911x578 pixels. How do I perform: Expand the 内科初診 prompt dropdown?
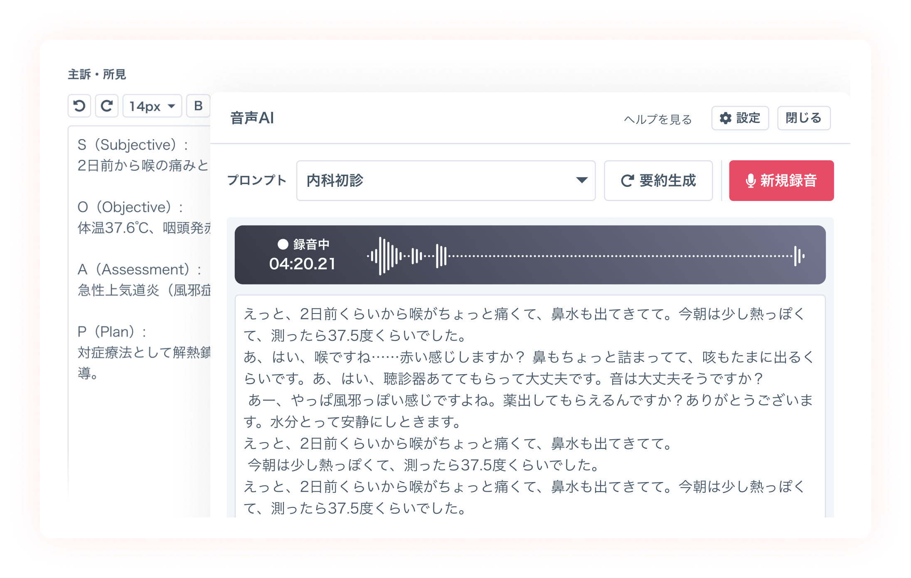(446, 181)
